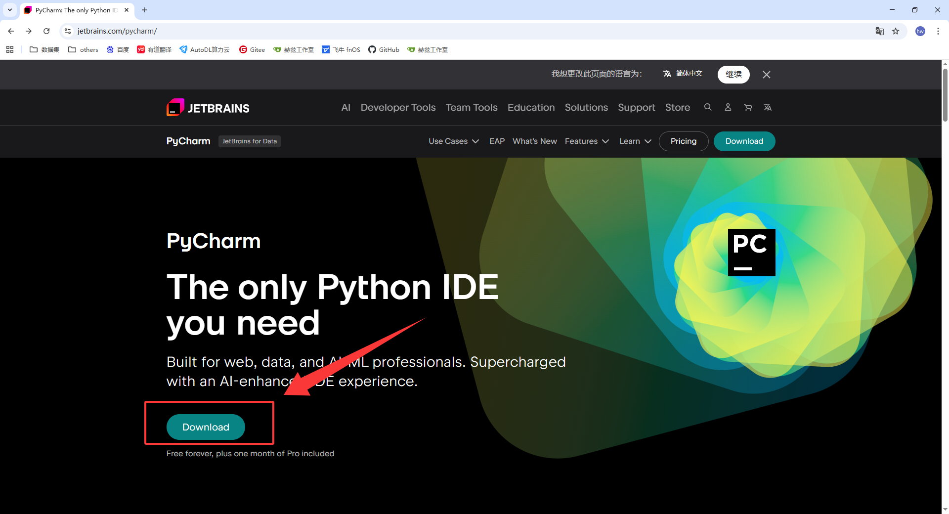The width and height of the screenshot is (949, 514).
Task: Open the Chrome three-dot menu
Action: pos(938,31)
